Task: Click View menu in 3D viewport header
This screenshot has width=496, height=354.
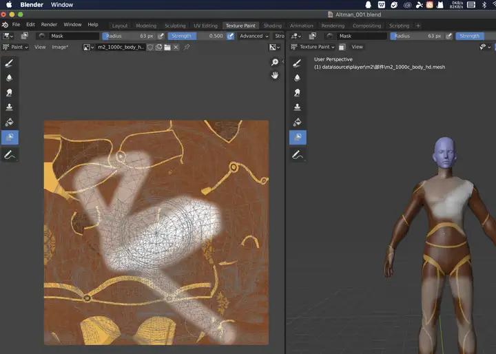Action: coord(357,47)
